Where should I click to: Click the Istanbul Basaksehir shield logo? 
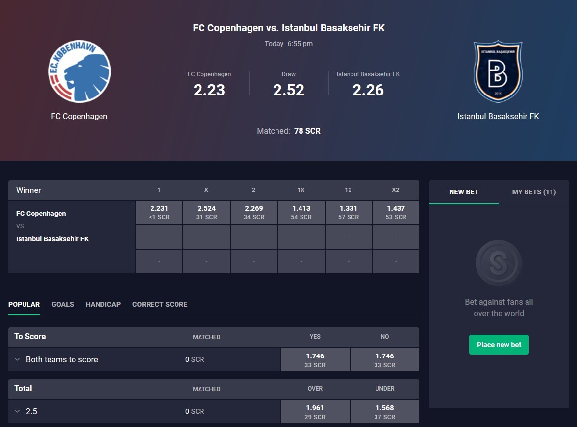[x=498, y=71]
